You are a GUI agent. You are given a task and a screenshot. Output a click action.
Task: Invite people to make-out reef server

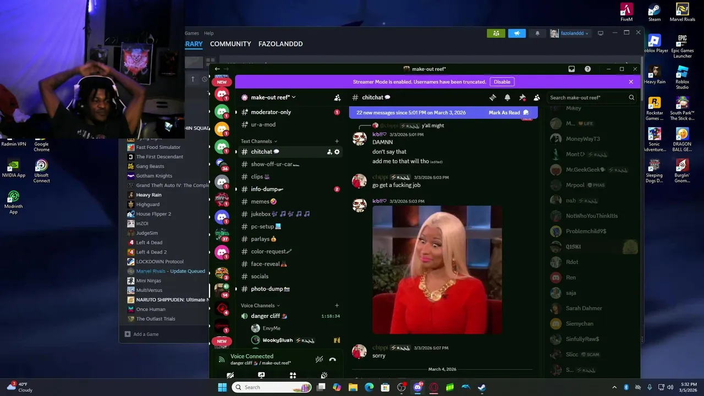[x=337, y=97]
